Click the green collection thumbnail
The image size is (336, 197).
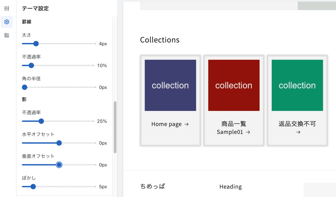pos(297,85)
